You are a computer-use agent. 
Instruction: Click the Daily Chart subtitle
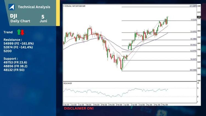[20, 21]
